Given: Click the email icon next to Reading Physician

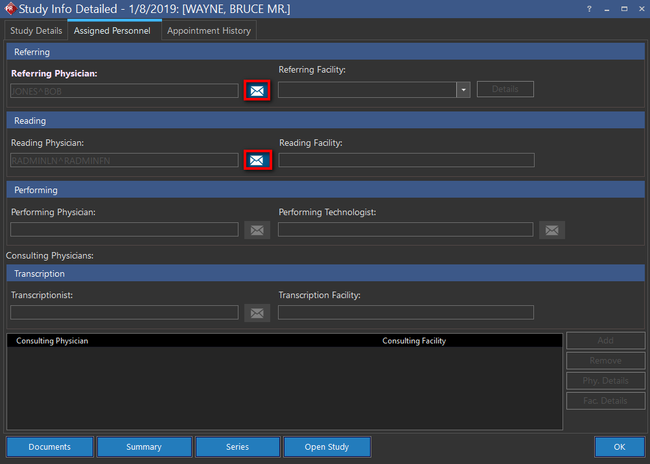Looking at the screenshot, I should 257,160.
